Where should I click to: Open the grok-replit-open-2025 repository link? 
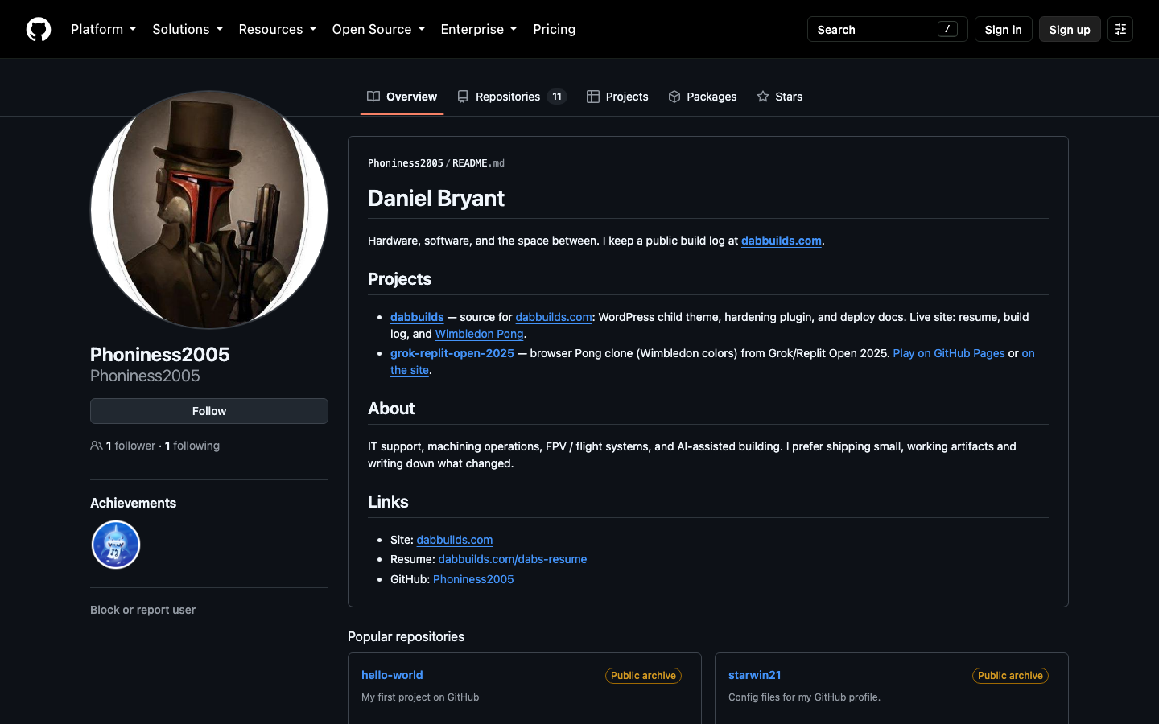pyautogui.click(x=452, y=353)
